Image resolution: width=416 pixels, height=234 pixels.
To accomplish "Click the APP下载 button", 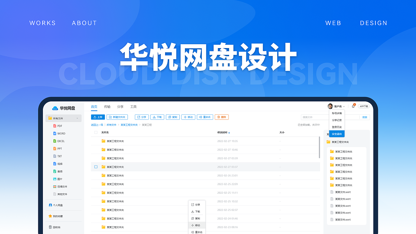I will (x=364, y=106).
